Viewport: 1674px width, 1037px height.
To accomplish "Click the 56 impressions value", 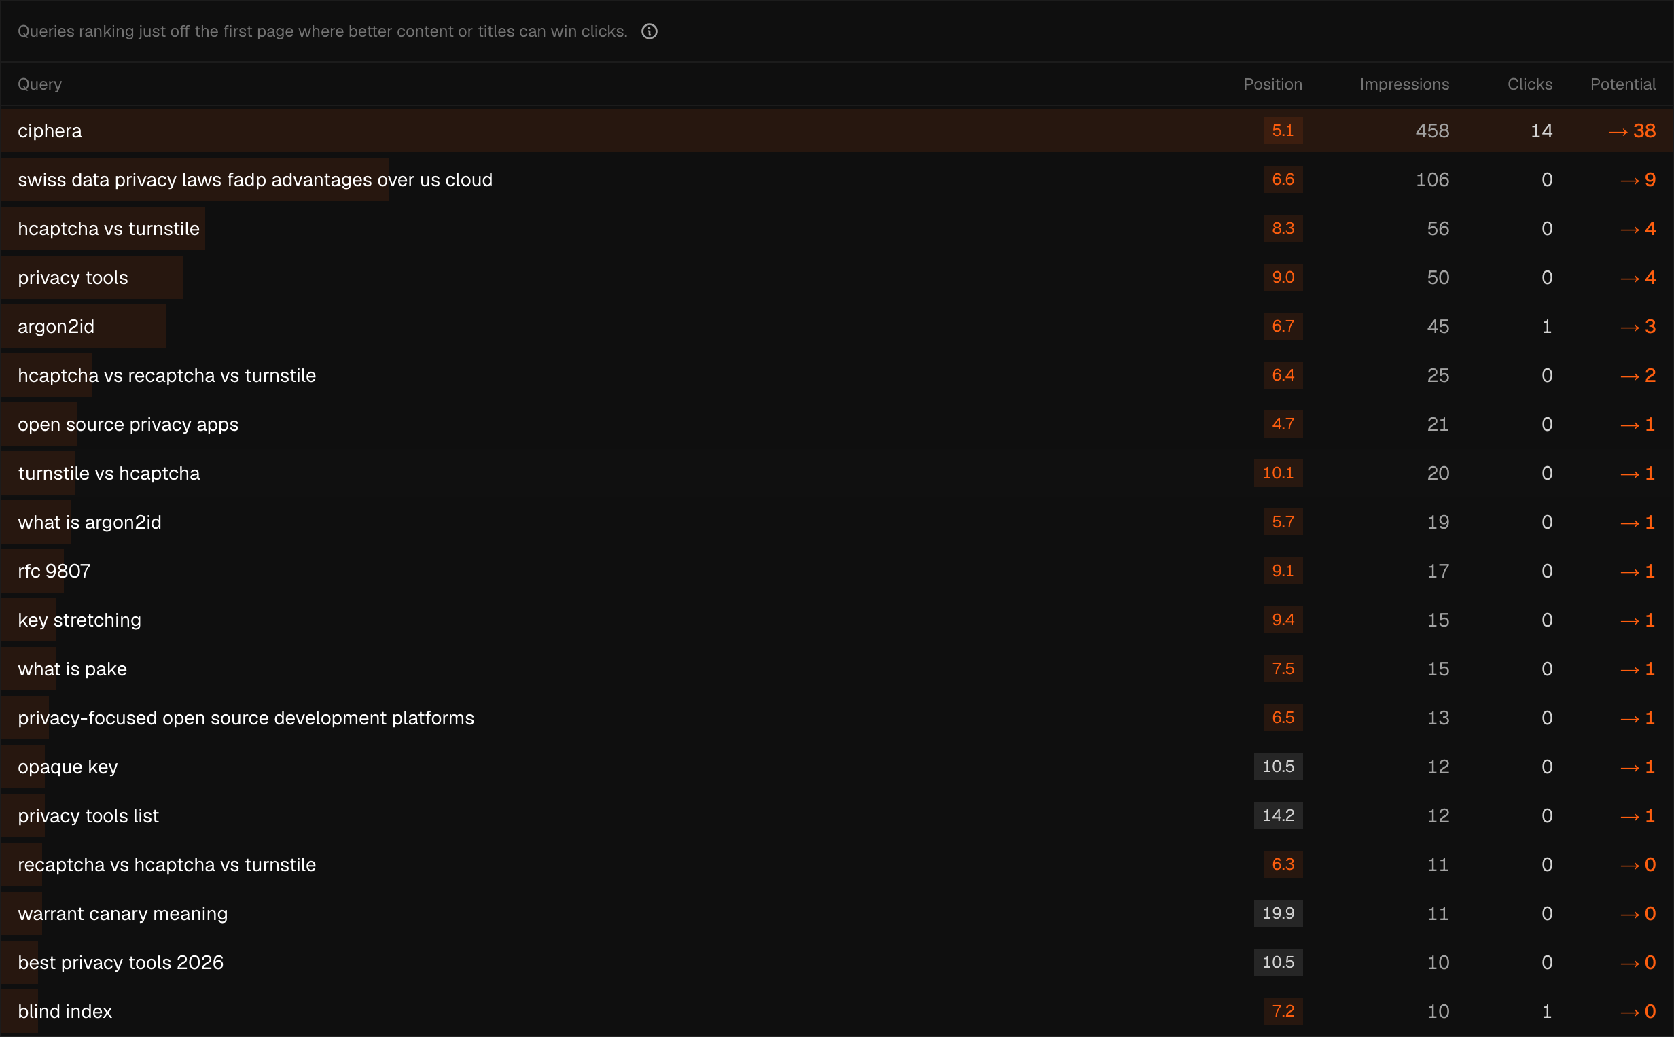I will 1438,228.
